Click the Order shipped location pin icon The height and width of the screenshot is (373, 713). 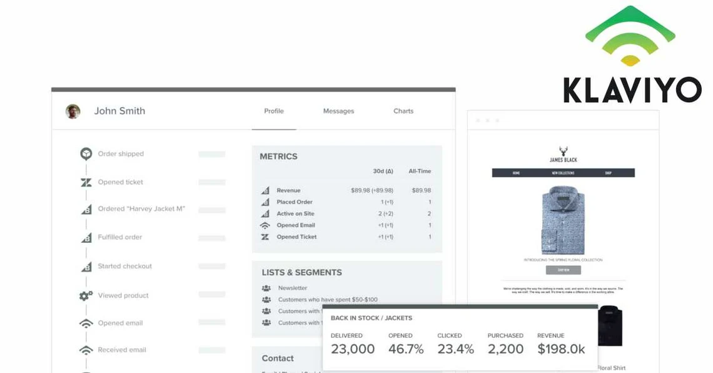86,154
